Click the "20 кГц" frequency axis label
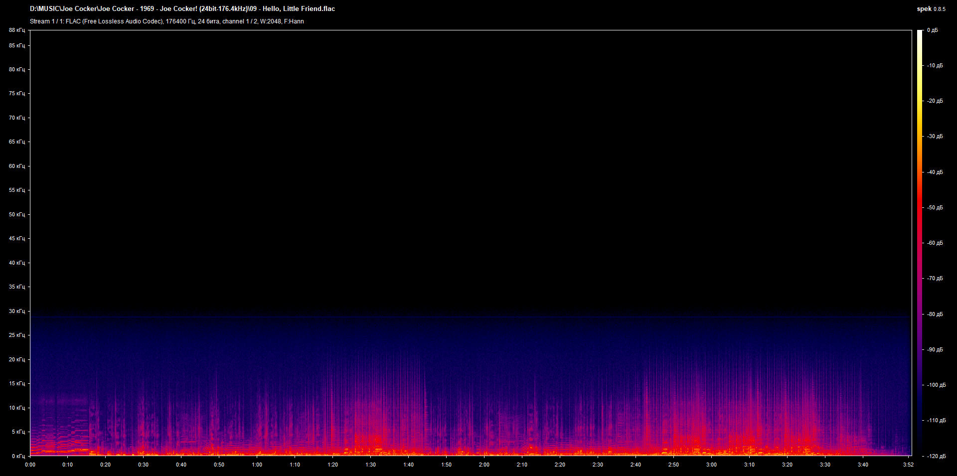This screenshot has height=476, width=957. (x=17, y=359)
